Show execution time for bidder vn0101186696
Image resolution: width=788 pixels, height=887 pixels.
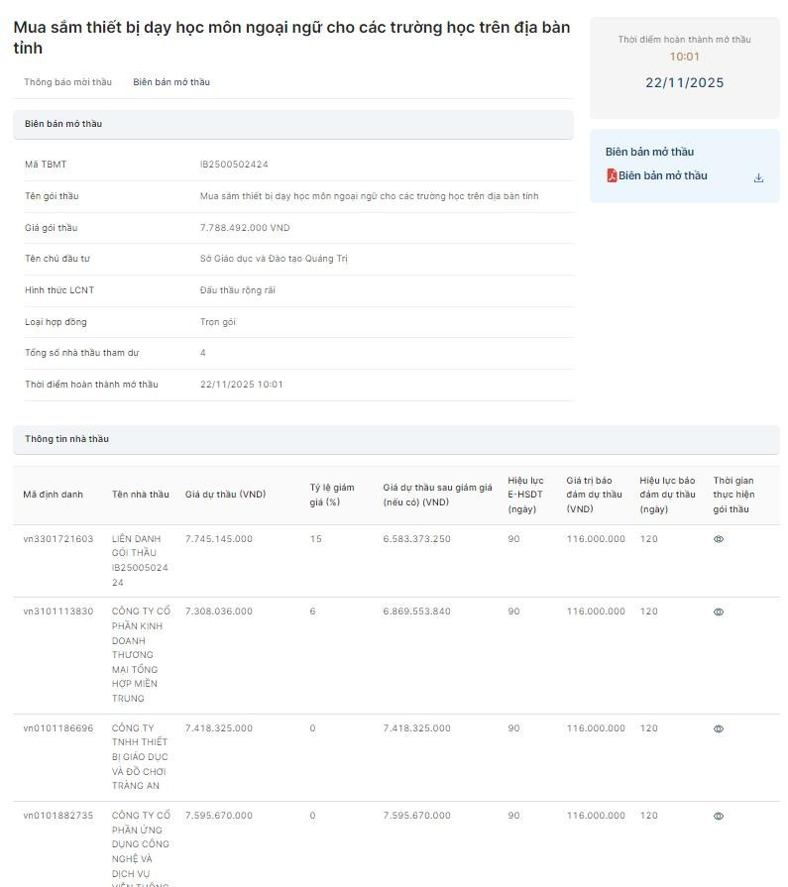click(x=719, y=728)
